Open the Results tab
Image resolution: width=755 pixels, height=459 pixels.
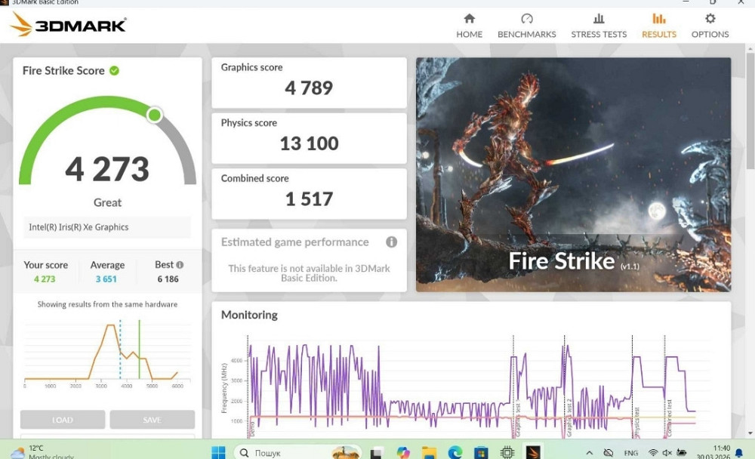[658, 26]
